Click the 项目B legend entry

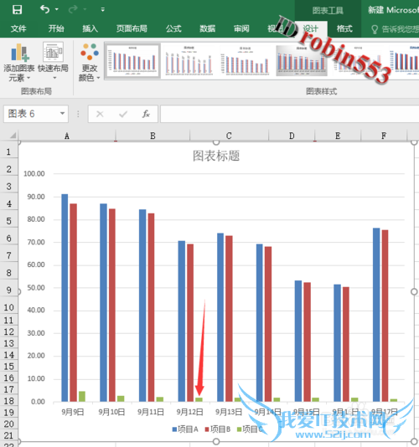click(218, 429)
